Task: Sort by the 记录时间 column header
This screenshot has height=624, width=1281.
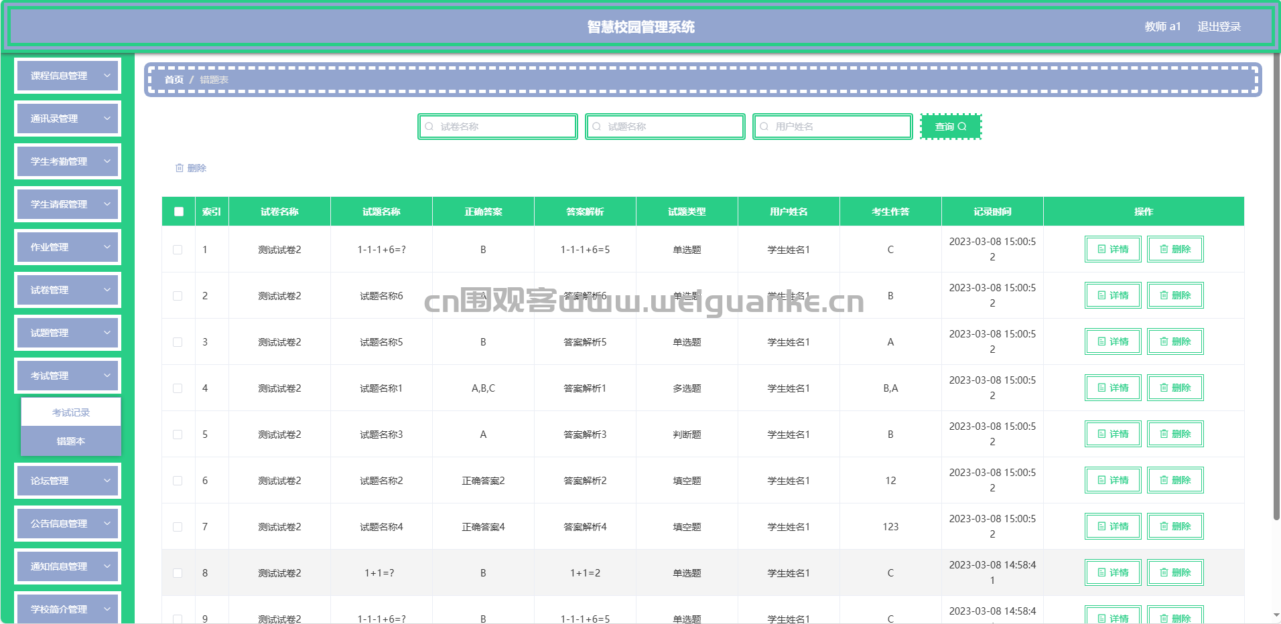Action: pos(992,212)
